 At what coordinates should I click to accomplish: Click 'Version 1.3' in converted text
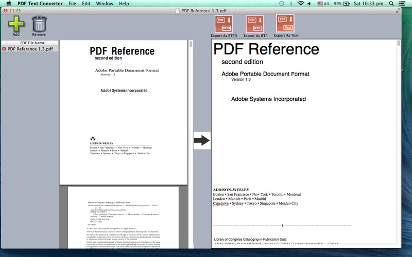(x=241, y=79)
